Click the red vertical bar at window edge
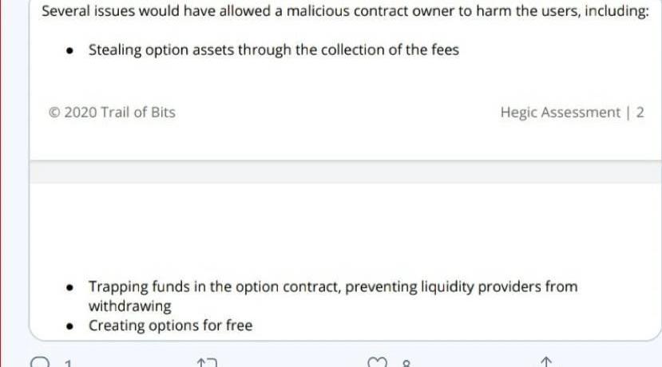Viewport: 662px width, 367px height. pyautogui.click(x=1, y=183)
